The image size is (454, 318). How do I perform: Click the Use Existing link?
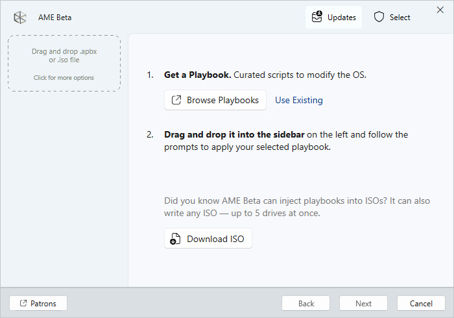click(299, 100)
